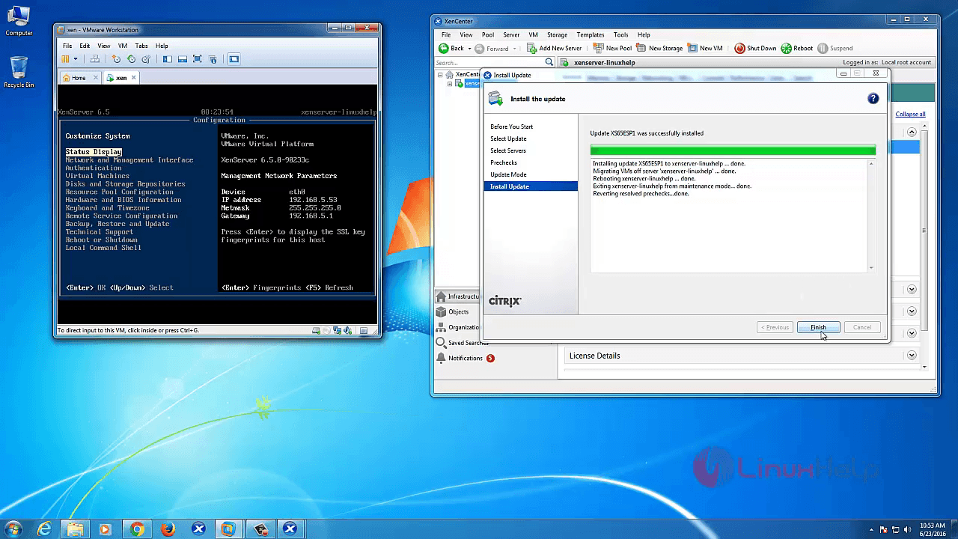Viewport: 958px width, 539px height.
Task: Click VMware show library sidebar icon
Action: tap(167, 59)
